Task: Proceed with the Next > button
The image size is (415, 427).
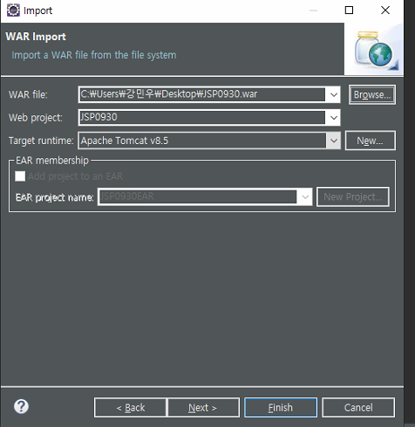Action: coord(203,408)
